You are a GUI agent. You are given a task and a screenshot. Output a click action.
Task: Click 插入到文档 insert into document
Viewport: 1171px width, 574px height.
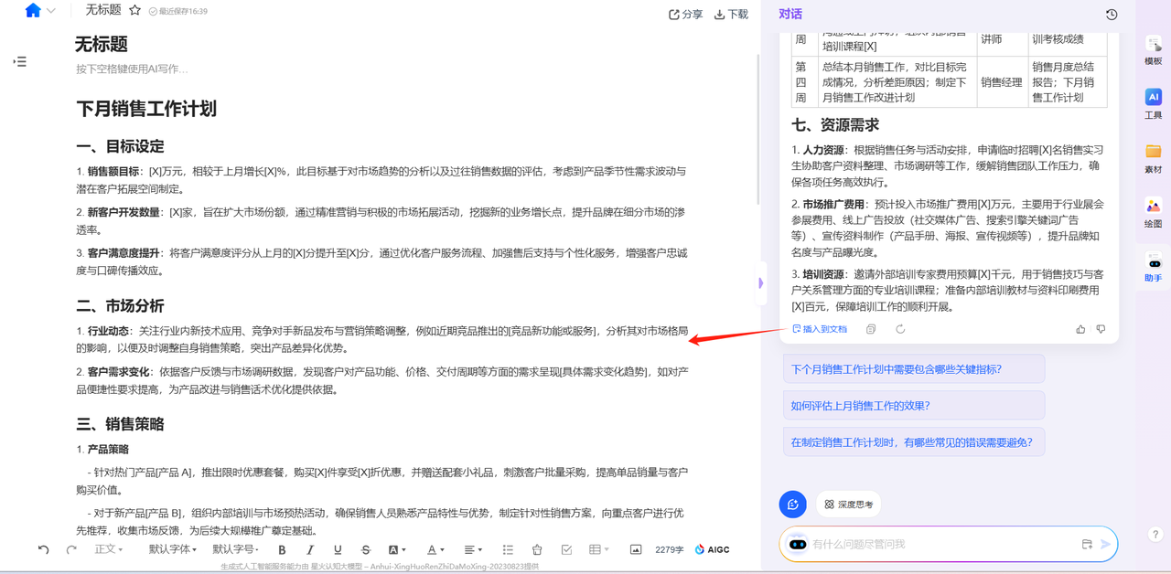point(820,329)
